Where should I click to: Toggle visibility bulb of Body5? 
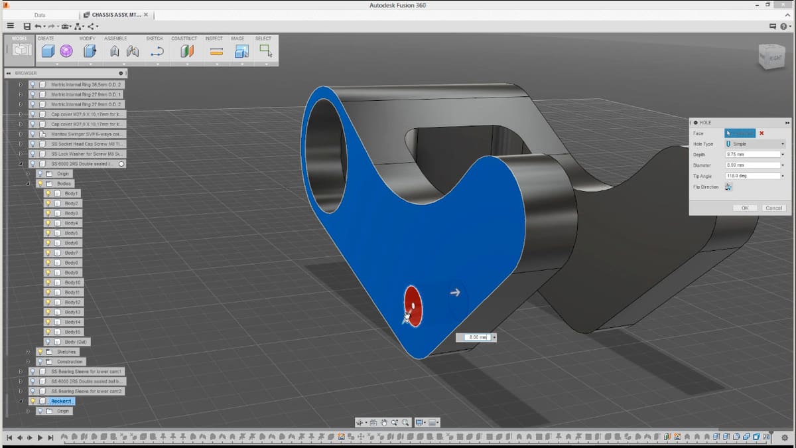48,233
